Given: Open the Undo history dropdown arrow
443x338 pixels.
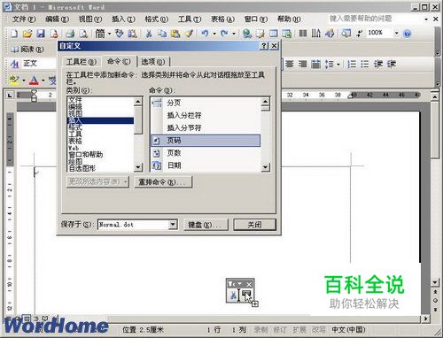Looking at the screenshot, I should point(214,34).
